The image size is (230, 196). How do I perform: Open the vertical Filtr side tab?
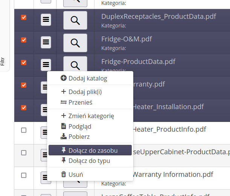pos(3,62)
